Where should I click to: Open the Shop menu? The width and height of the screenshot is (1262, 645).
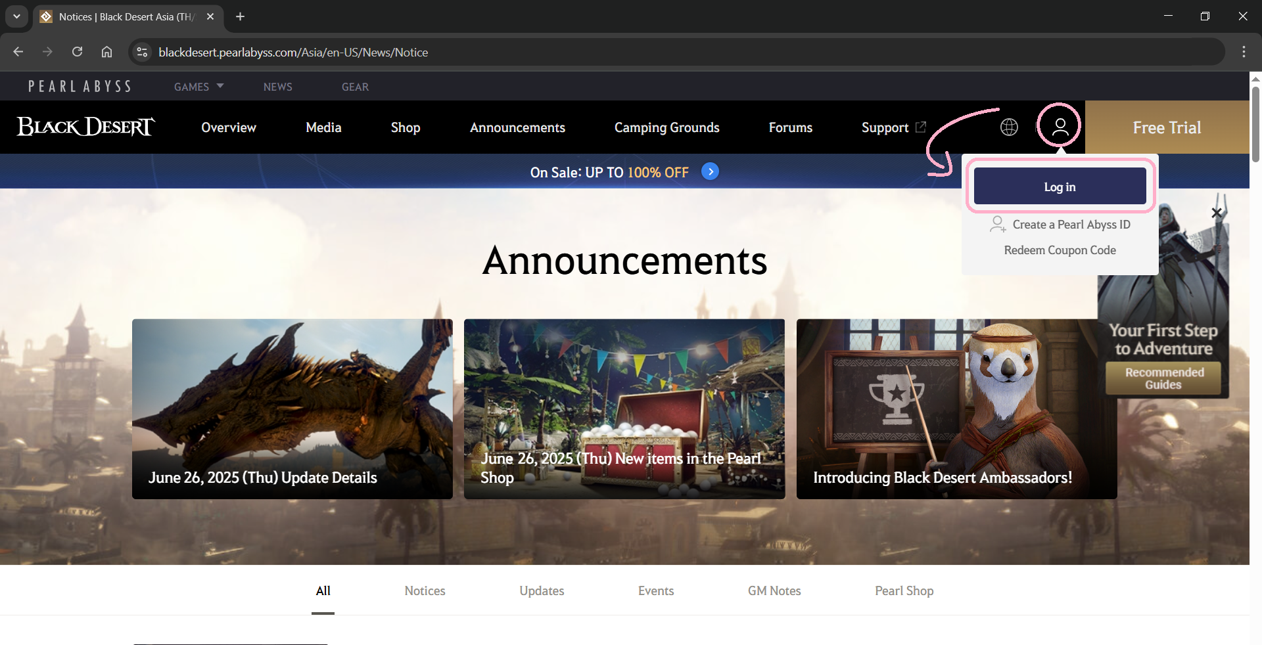pyautogui.click(x=406, y=127)
